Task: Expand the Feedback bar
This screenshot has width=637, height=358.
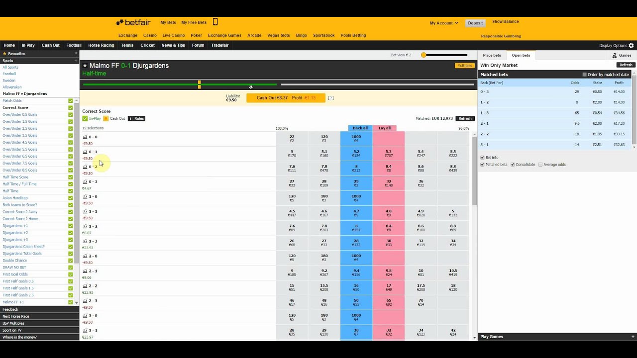Action: point(39,309)
